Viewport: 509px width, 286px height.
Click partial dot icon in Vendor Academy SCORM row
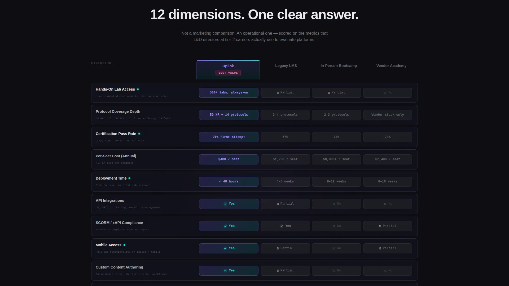coord(380,226)
